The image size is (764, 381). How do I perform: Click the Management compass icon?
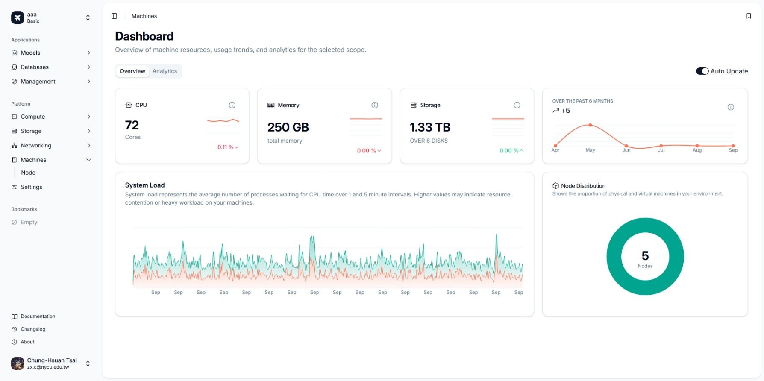[x=14, y=82]
